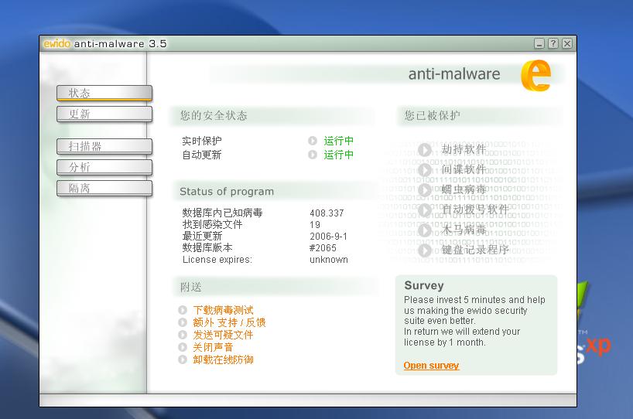The height and width of the screenshot is (419, 633).
Task: Click the database version #2065
Action: [323, 248]
